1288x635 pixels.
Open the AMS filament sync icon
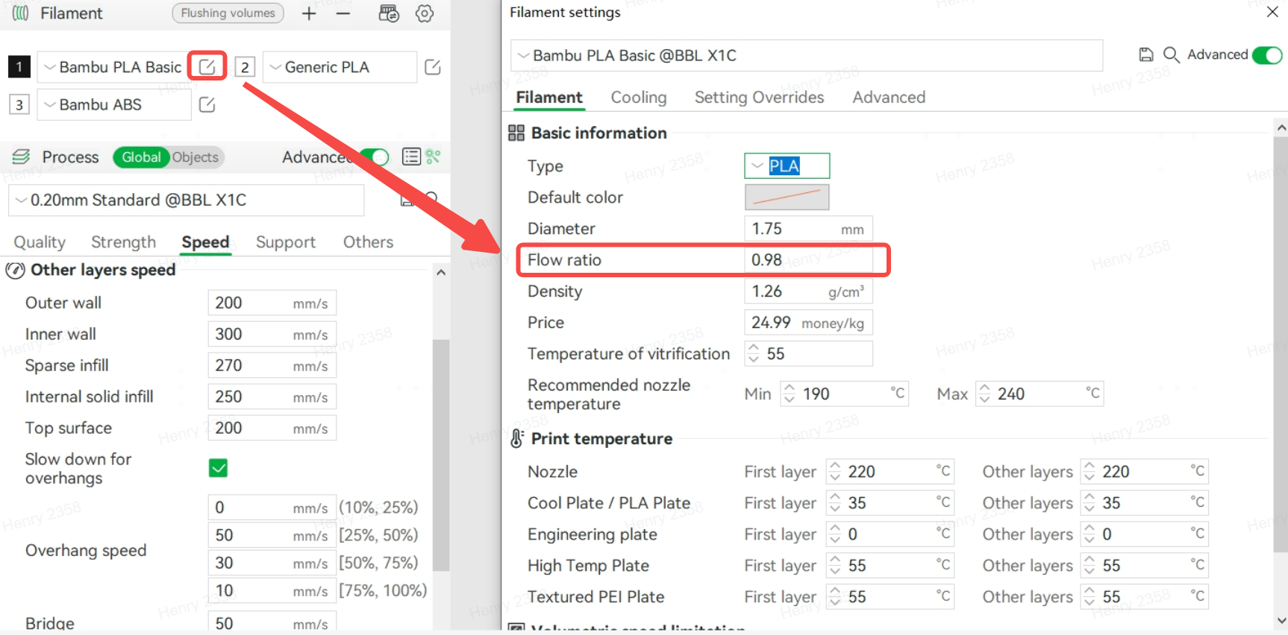point(389,13)
